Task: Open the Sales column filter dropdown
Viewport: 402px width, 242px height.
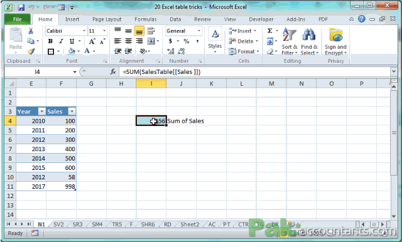Action: (x=72, y=111)
